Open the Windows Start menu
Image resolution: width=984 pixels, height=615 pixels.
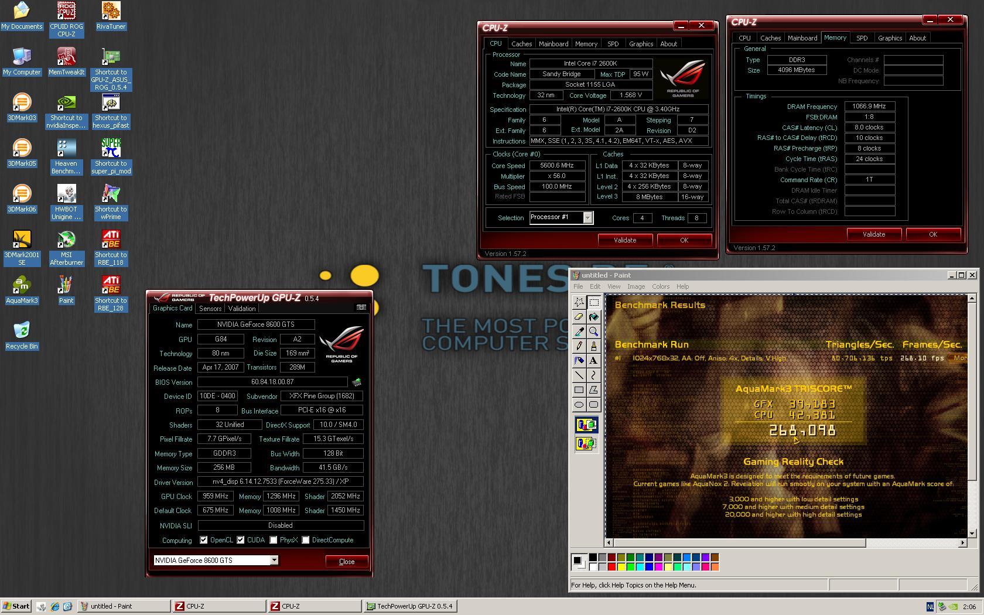[16, 606]
